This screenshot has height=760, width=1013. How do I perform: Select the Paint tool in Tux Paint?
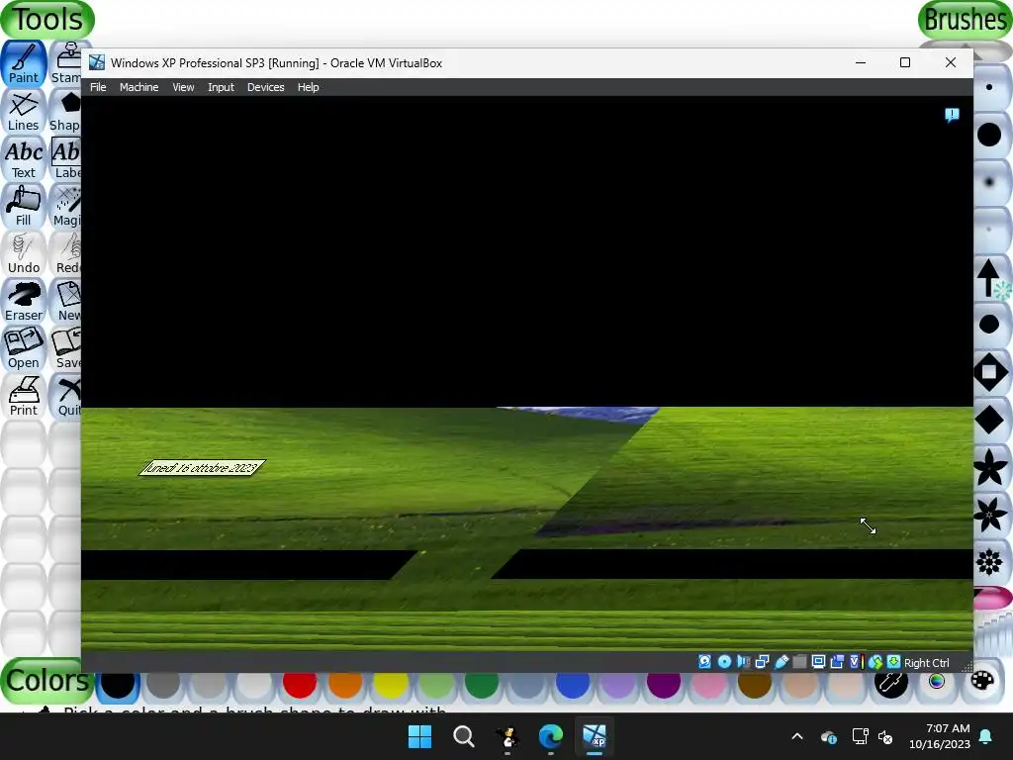(x=24, y=63)
